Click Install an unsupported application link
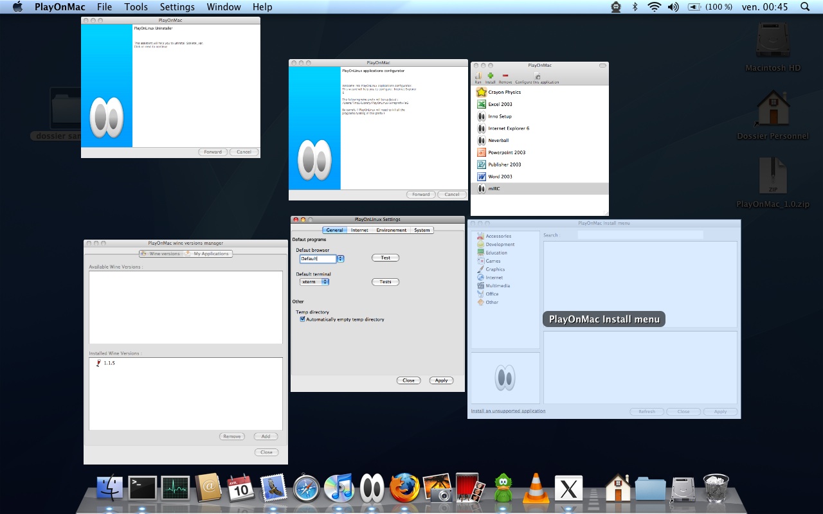Screen dimensions: 823x514 [x=508, y=411]
